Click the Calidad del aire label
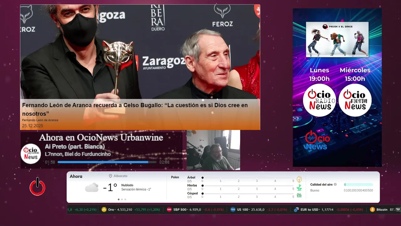The image size is (401, 226). point(321,185)
